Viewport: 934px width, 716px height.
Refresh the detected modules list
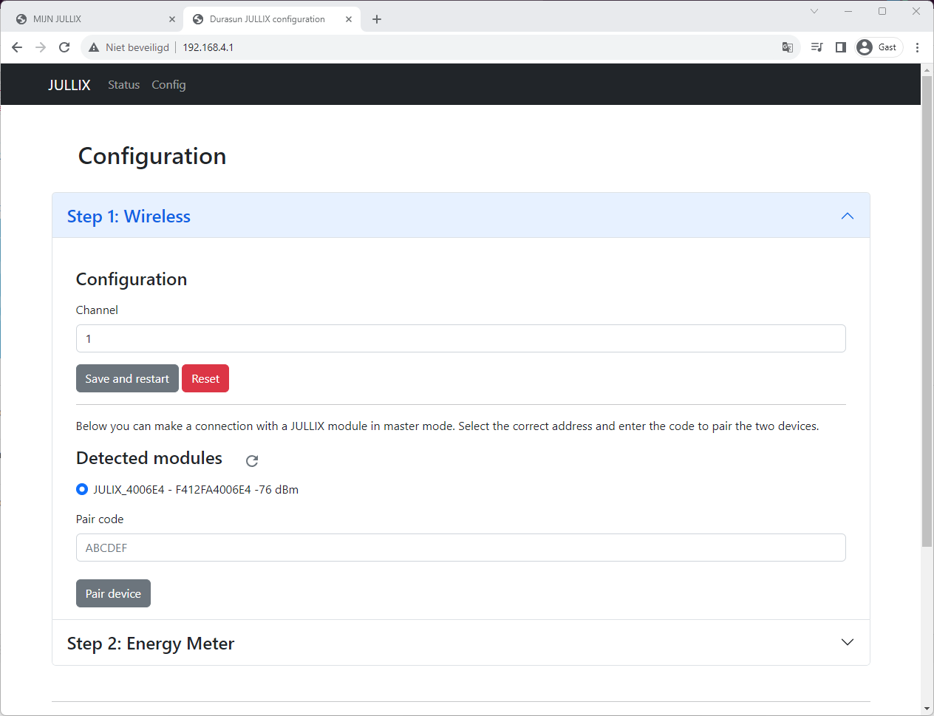click(252, 460)
